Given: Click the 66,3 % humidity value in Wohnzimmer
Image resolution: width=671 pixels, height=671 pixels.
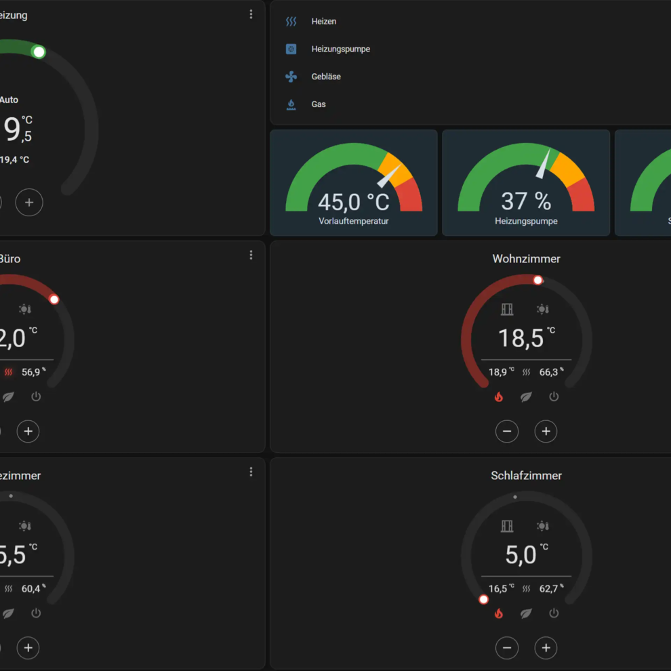Looking at the screenshot, I should 552,372.
